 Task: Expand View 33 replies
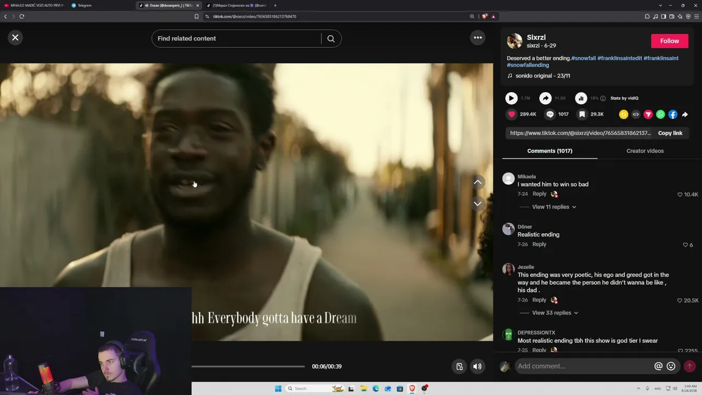554,313
